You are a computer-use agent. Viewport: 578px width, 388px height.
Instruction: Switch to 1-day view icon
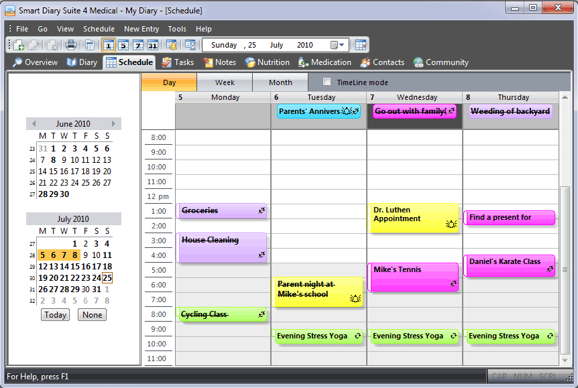click(x=109, y=45)
